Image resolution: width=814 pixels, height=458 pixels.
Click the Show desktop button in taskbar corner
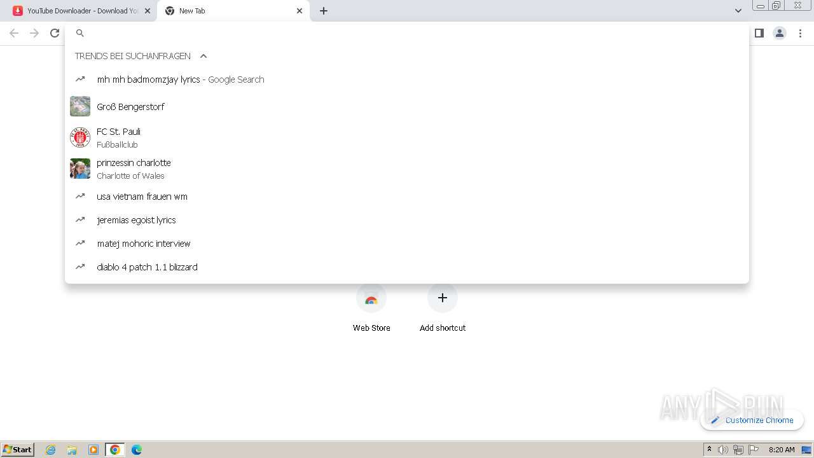tap(807, 450)
